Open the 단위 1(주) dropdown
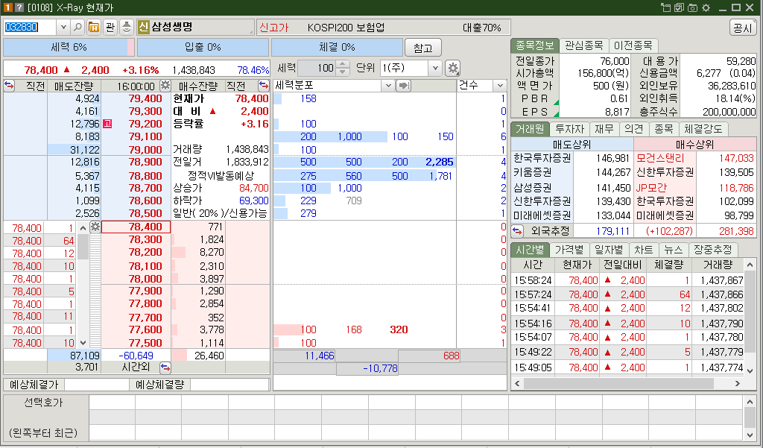This screenshot has width=763, height=448. coord(435,67)
